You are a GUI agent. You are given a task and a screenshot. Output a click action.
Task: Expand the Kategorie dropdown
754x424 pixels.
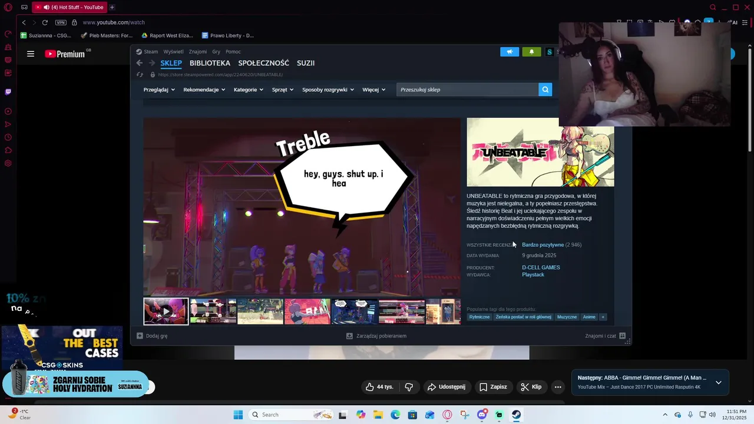click(249, 90)
